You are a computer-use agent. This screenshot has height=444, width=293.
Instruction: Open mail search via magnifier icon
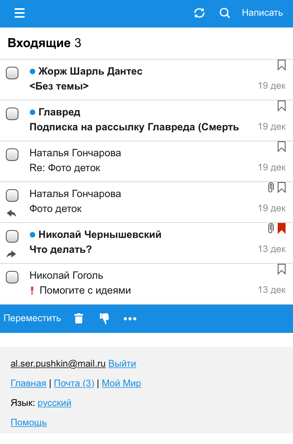[224, 13]
